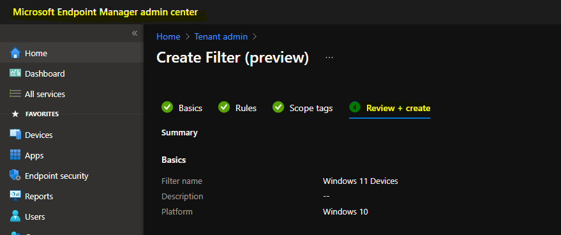Click the step 4 circle icon

[x=355, y=107]
